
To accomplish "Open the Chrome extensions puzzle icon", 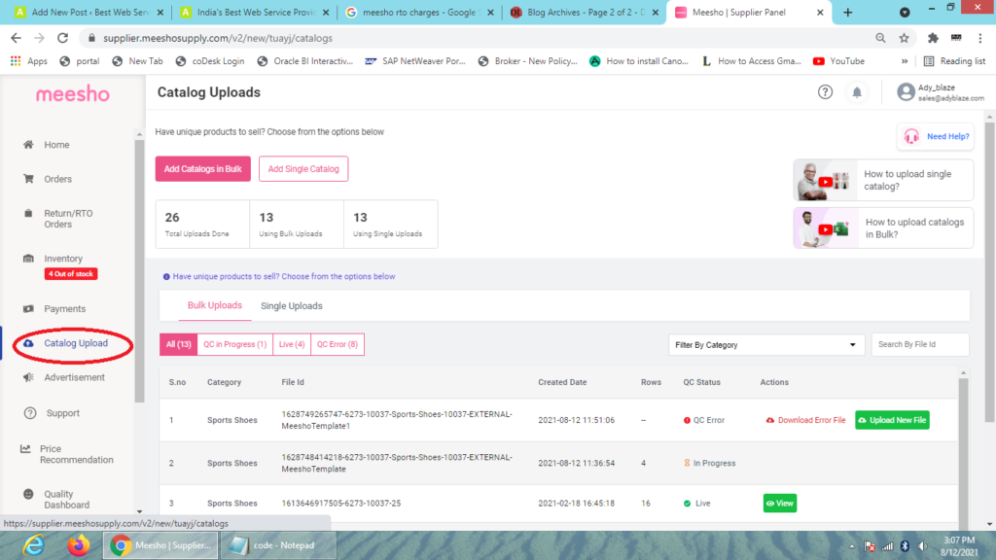I will [933, 38].
